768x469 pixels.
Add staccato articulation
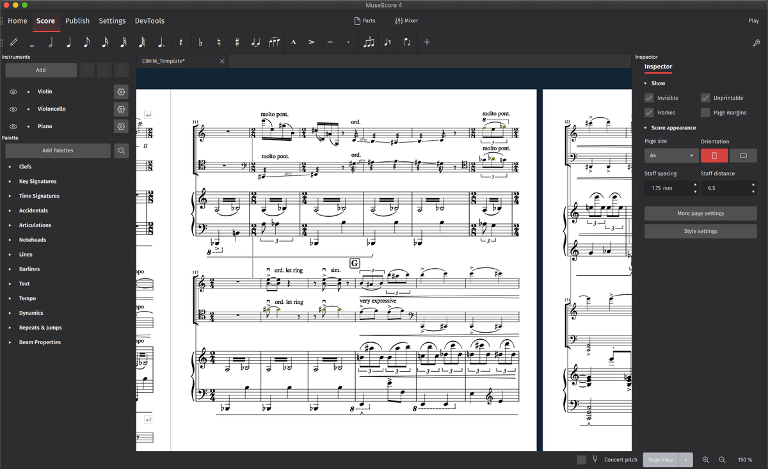[348, 42]
